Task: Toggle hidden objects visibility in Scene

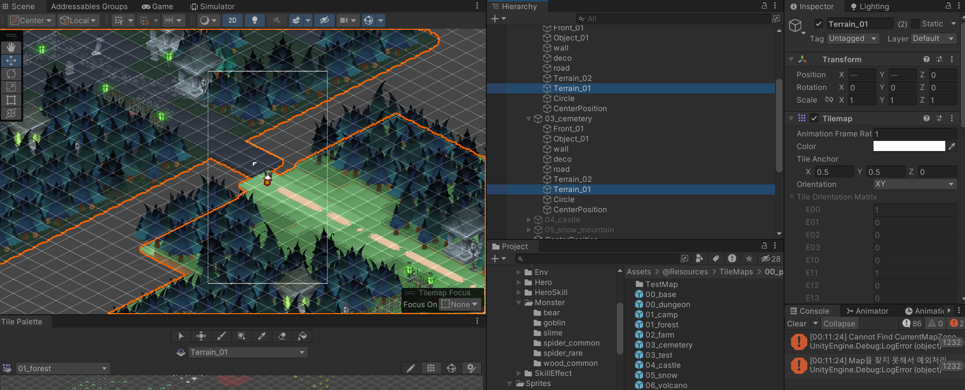Action: point(325,20)
